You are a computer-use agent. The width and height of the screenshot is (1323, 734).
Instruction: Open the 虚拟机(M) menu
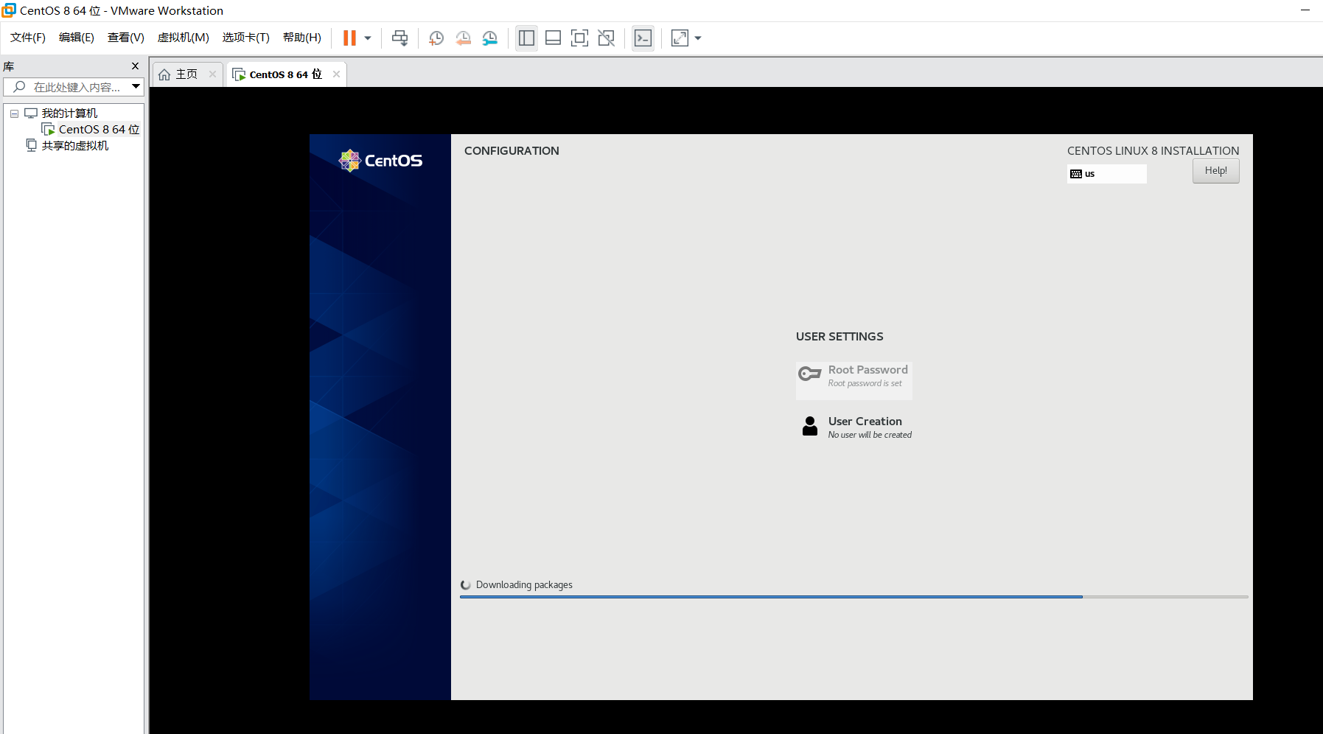(184, 38)
